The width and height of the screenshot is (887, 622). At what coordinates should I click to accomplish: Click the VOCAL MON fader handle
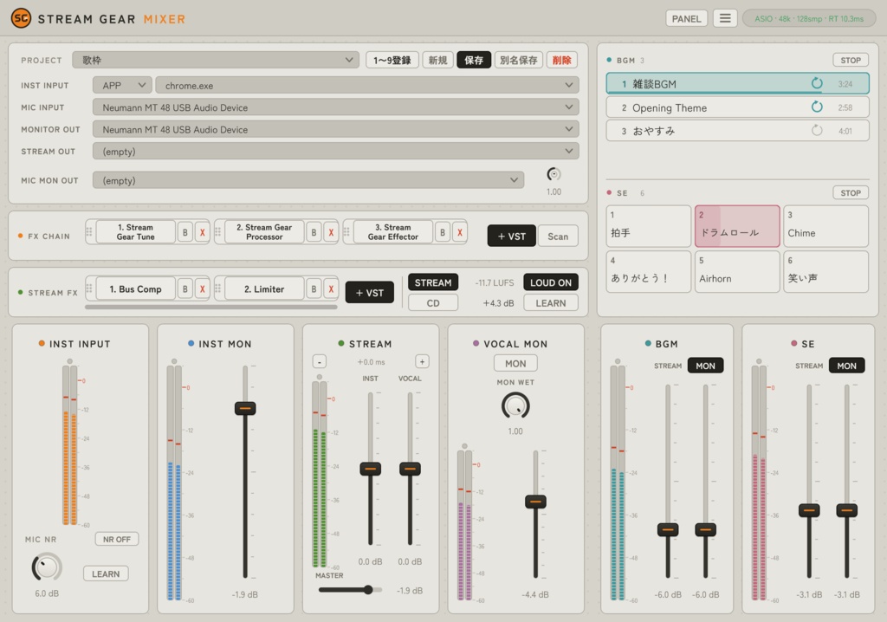pos(535,502)
